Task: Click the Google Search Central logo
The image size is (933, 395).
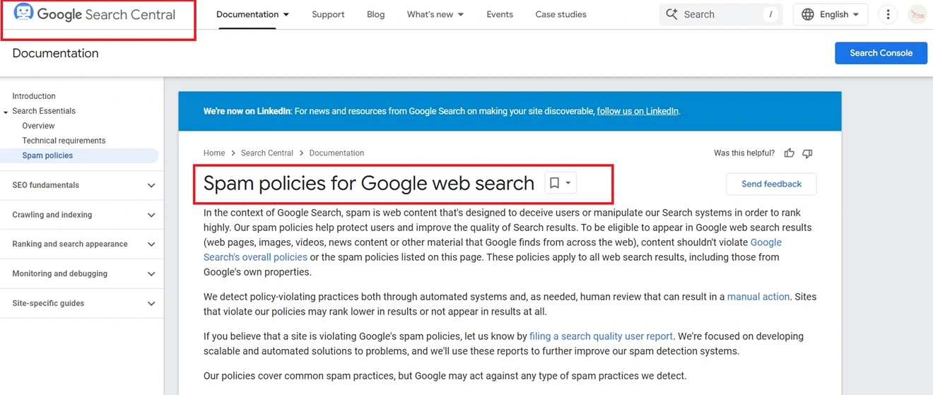Action: (x=94, y=14)
